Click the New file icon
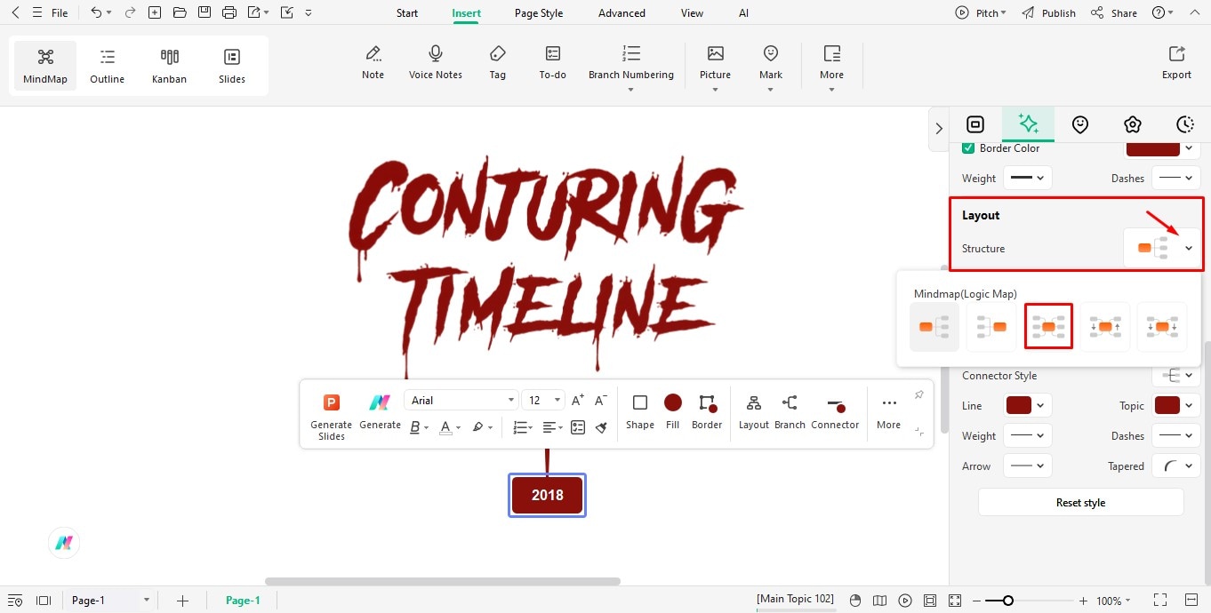The height and width of the screenshot is (613, 1211). 155,12
